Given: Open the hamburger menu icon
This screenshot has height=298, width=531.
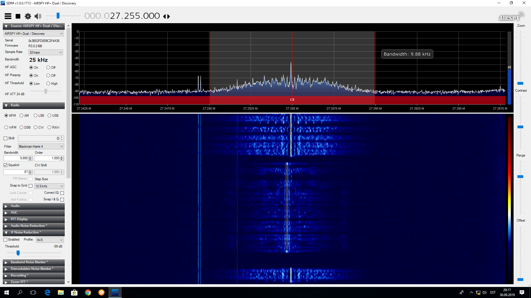Looking at the screenshot, I should point(8,16).
